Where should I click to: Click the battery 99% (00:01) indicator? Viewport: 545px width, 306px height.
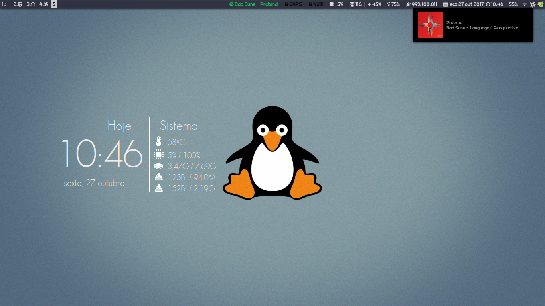pos(421,4)
